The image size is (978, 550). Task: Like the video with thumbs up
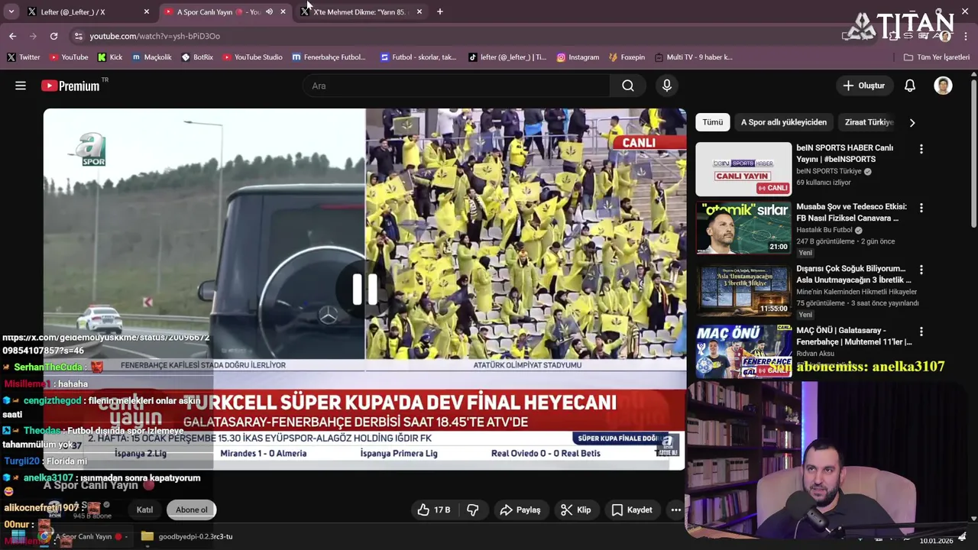433,510
